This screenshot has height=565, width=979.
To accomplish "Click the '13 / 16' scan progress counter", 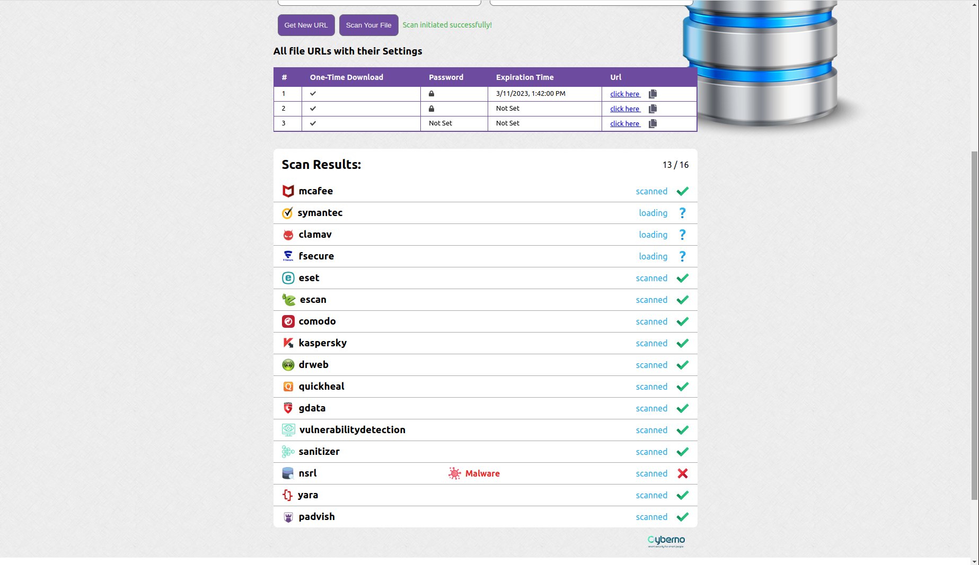I will coord(675,165).
